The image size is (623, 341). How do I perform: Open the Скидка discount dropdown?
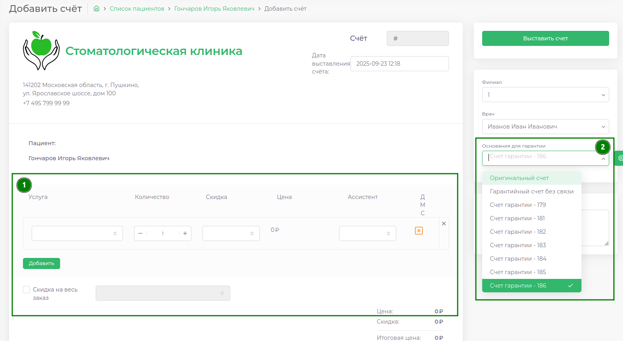coord(231,233)
